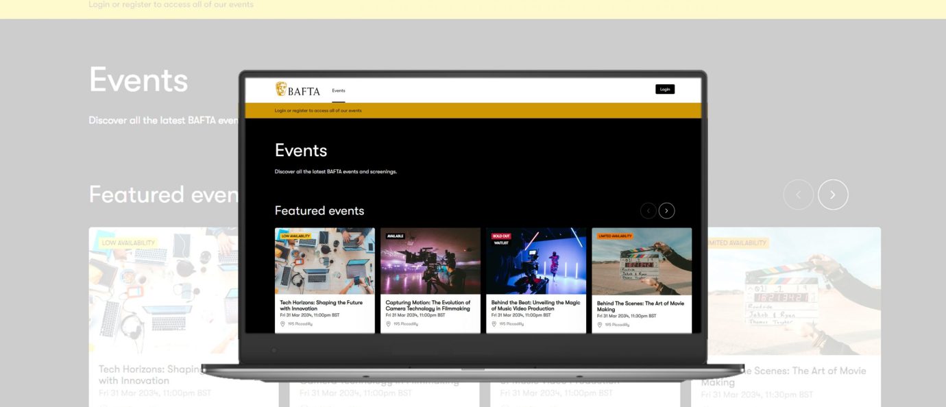Click the Waitlist label on Behind the Beat card
946x407 pixels.
(x=501, y=243)
